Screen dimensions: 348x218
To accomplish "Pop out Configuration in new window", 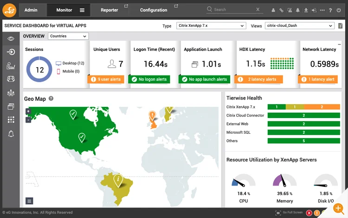I will [x=176, y=6].
